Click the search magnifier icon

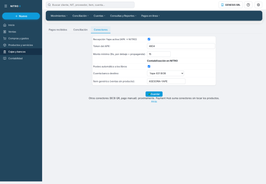[x=49, y=5]
